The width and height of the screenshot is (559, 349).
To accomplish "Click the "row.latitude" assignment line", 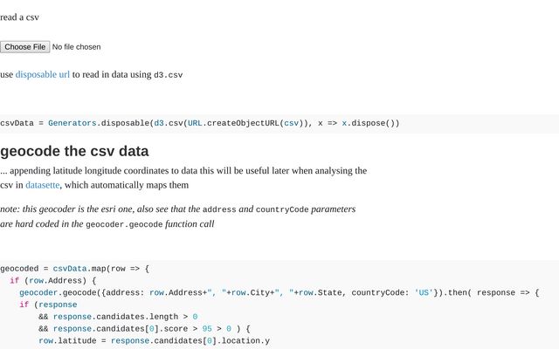I will coord(154,341).
